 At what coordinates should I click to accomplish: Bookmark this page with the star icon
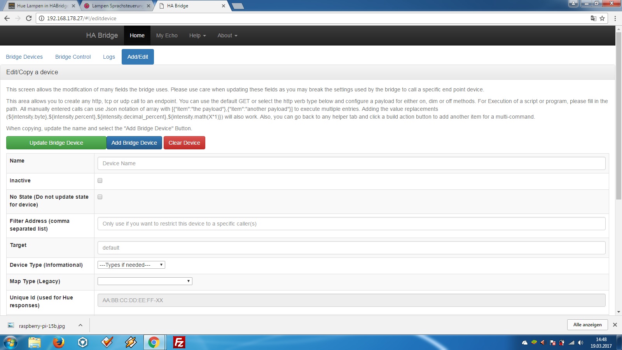point(602,18)
